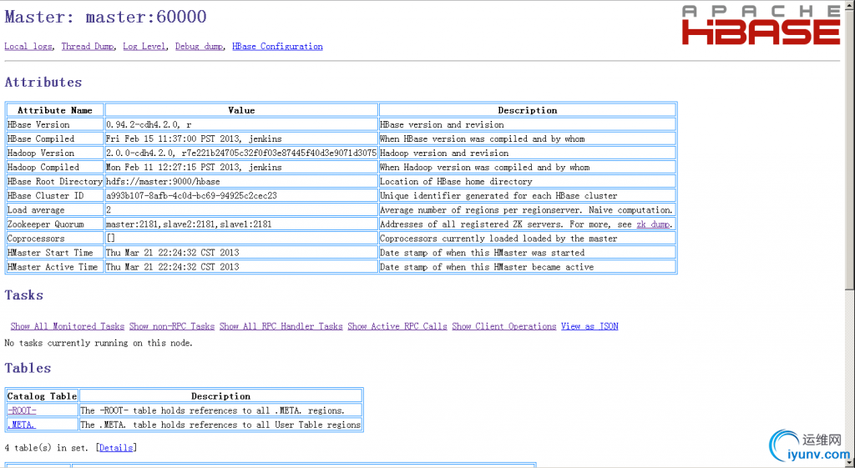This screenshot has width=855, height=468.
Task: Open the -ROOT- catalog table
Action: pos(22,410)
